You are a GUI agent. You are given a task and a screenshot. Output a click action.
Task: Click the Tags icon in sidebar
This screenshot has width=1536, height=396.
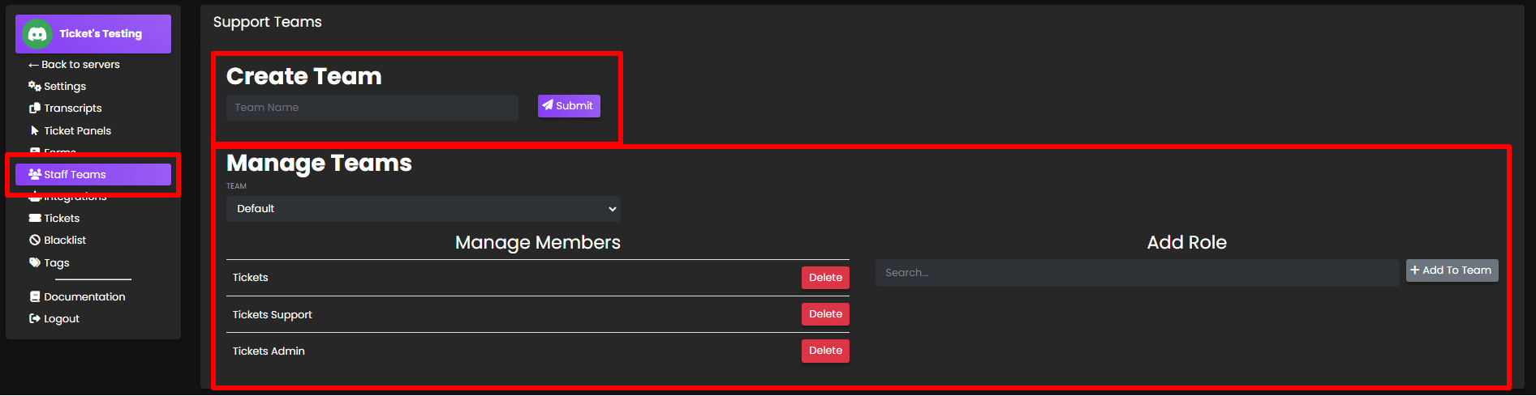coord(35,262)
